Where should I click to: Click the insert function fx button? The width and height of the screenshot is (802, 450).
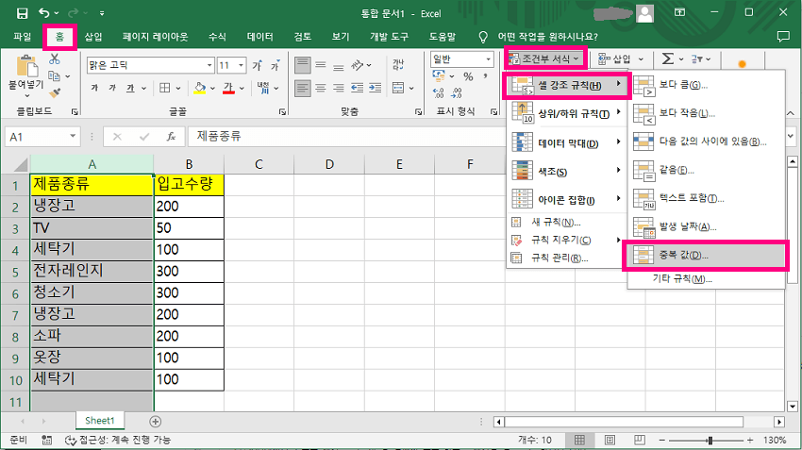pos(171,137)
